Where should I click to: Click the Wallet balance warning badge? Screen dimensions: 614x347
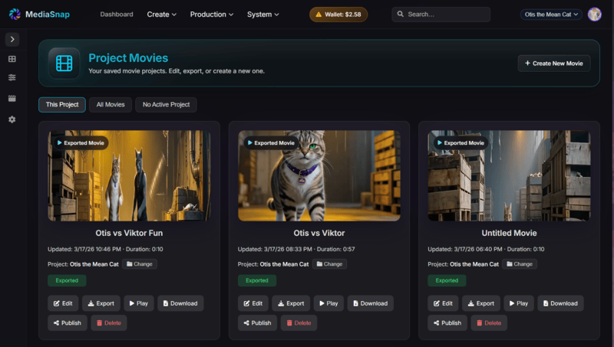tap(338, 15)
